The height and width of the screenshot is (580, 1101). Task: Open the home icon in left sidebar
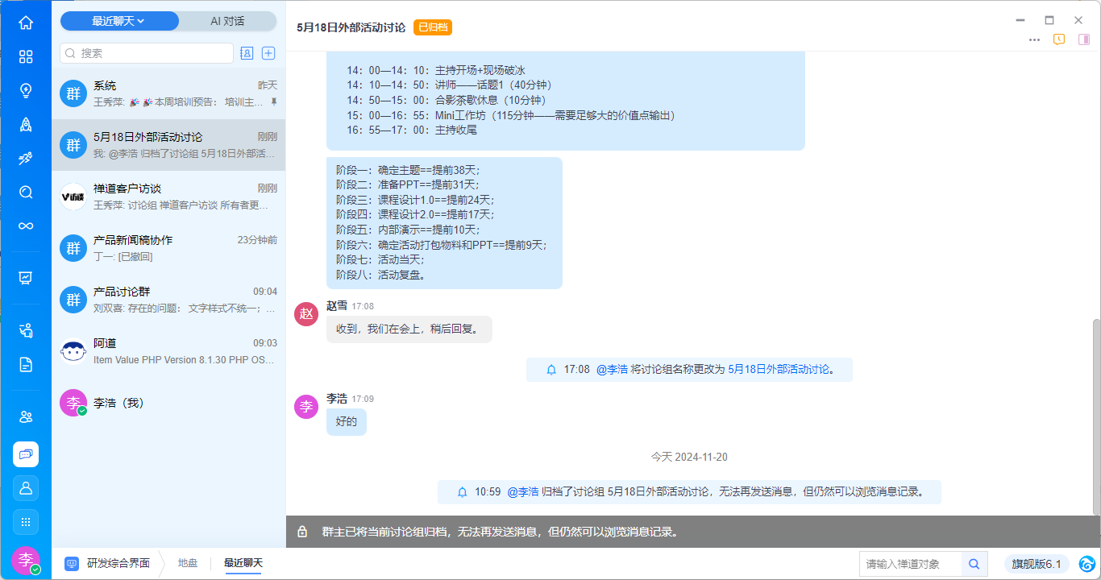point(26,23)
